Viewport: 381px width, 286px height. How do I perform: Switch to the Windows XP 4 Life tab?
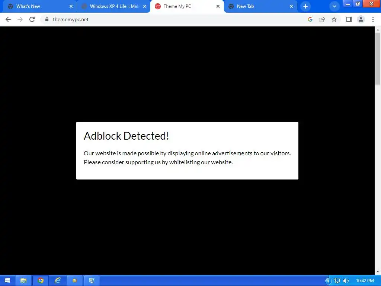113,6
